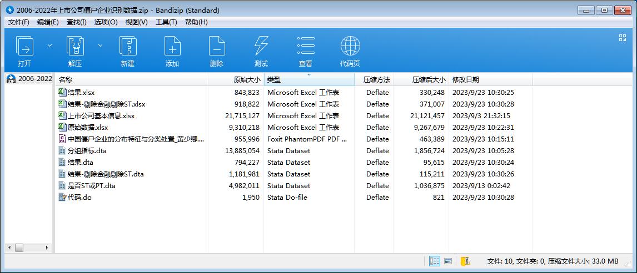Click the 测试 (Test) lightning icon
The width and height of the screenshot is (637, 273).
pos(261,46)
